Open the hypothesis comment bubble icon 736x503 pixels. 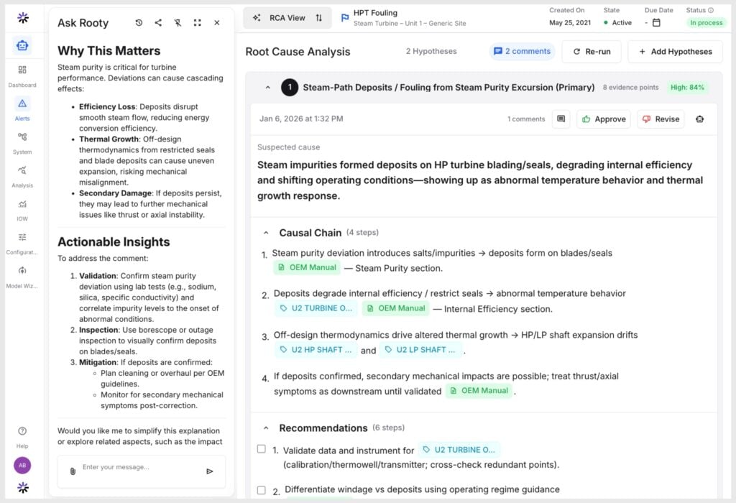click(x=561, y=119)
